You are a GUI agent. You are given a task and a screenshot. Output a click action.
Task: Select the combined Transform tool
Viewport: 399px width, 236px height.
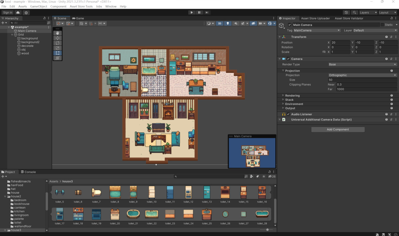(x=58, y=58)
